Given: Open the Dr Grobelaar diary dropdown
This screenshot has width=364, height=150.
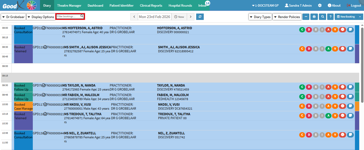Looking at the screenshot, I should [x=13, y=17].
